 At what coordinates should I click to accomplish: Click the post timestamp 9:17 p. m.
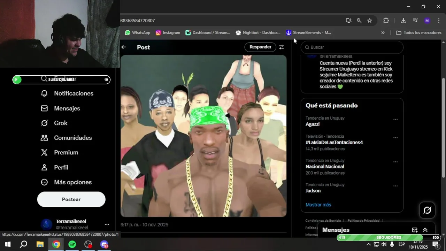[144, 225]
